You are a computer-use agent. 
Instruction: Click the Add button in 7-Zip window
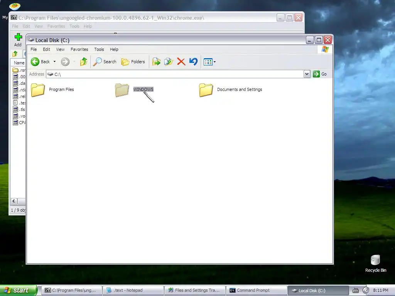18,40
